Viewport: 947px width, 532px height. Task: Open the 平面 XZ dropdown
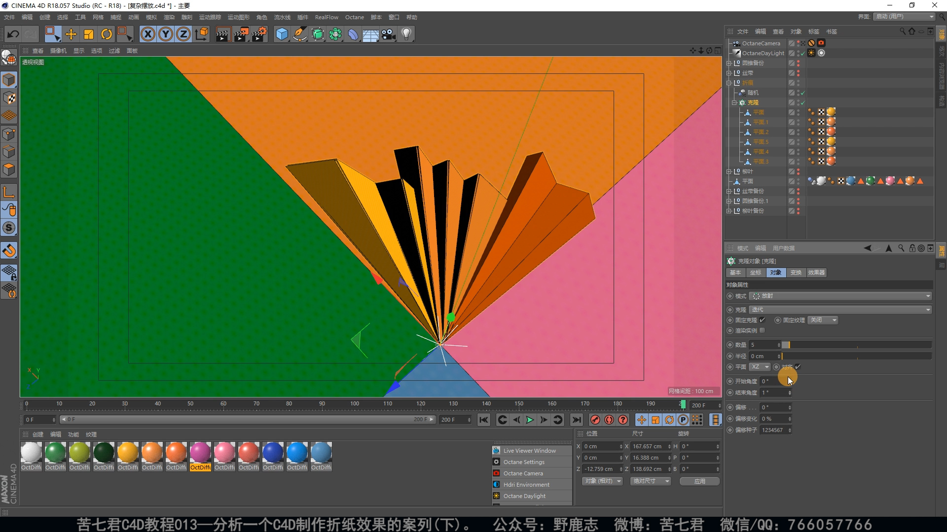(x=760, y=367)
